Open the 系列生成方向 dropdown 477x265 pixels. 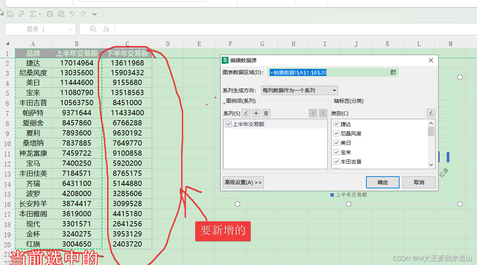(300, 91)
